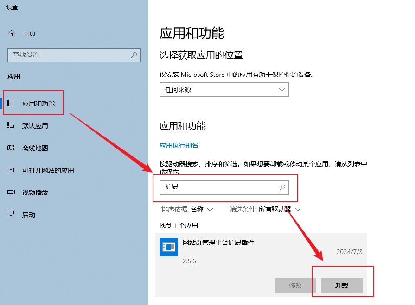Click the search icon in 扩展 field
415x305 pixels.
282,187
